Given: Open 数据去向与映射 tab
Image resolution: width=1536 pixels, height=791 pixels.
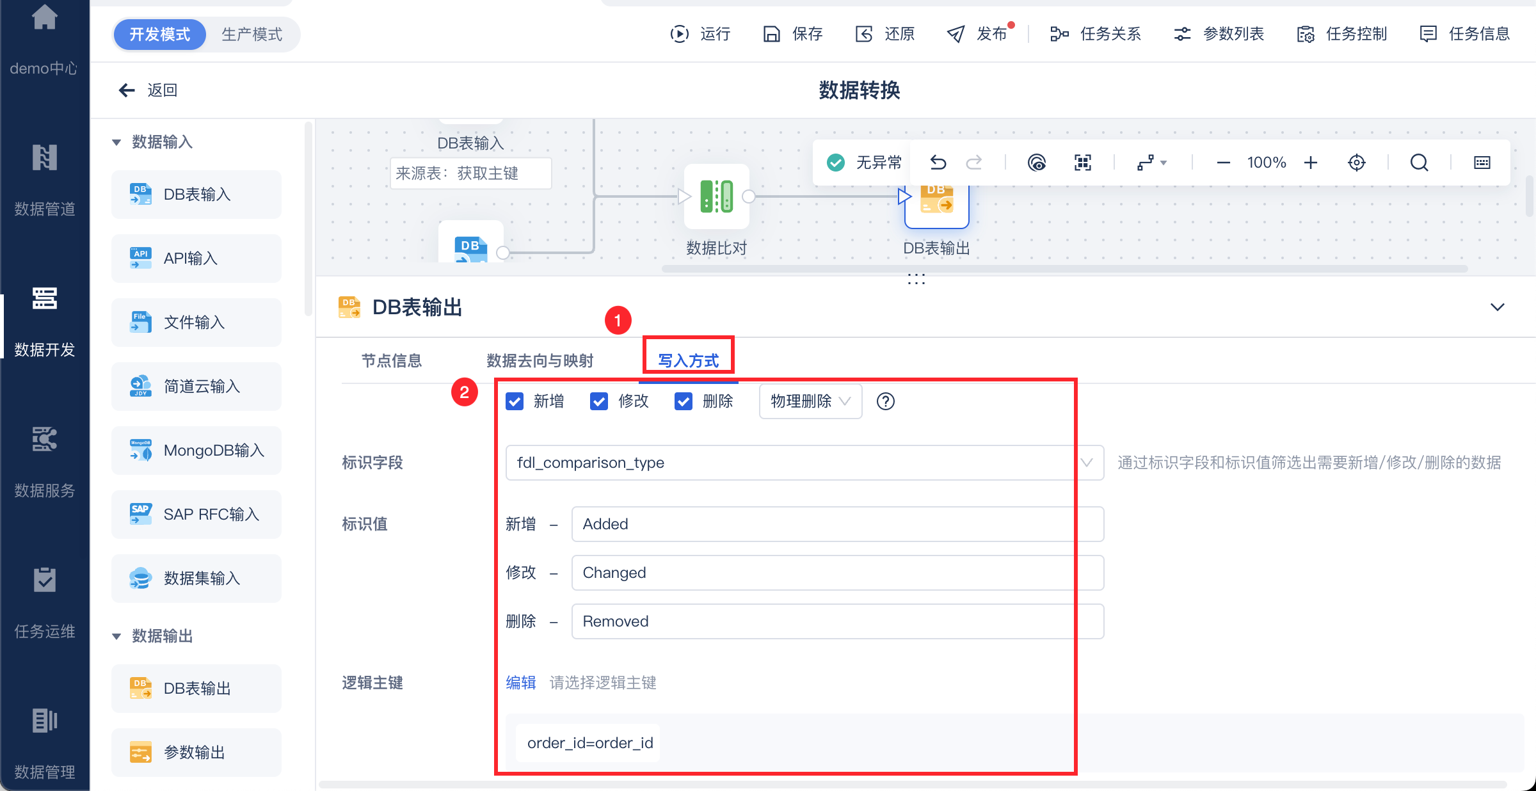Looking at the screenshot, I should click(x=540, y=361).
